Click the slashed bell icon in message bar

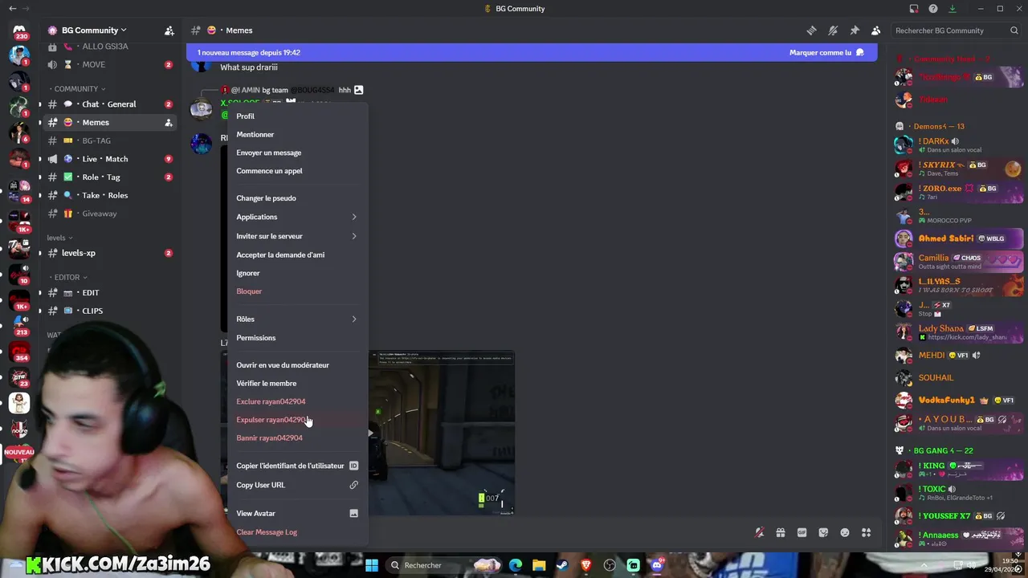[x=759, y=532]
